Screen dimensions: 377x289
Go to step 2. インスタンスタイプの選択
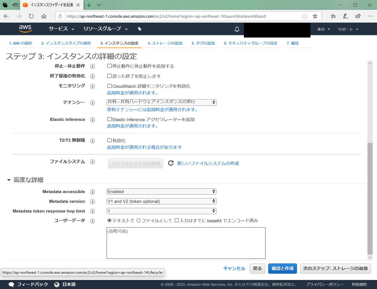point(66,43)
